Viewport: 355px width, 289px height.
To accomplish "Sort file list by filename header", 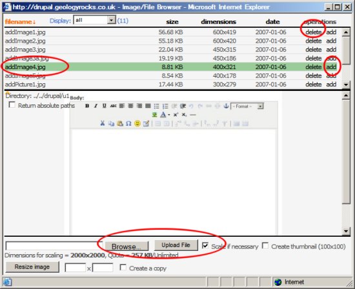I will 20,22.
